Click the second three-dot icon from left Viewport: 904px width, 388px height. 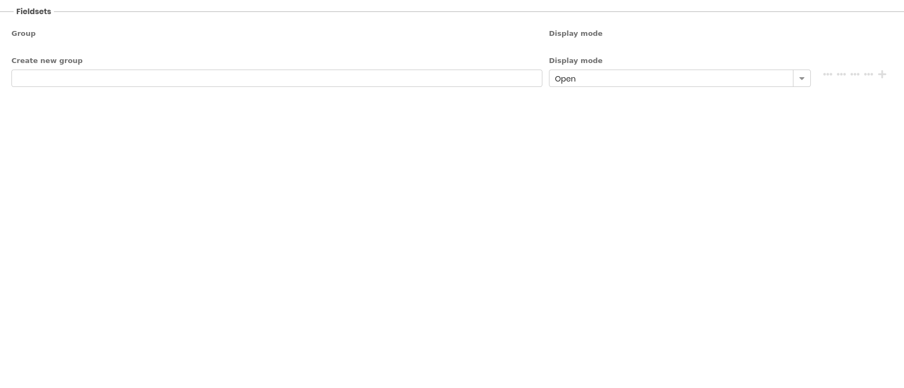tap(841, 74)
